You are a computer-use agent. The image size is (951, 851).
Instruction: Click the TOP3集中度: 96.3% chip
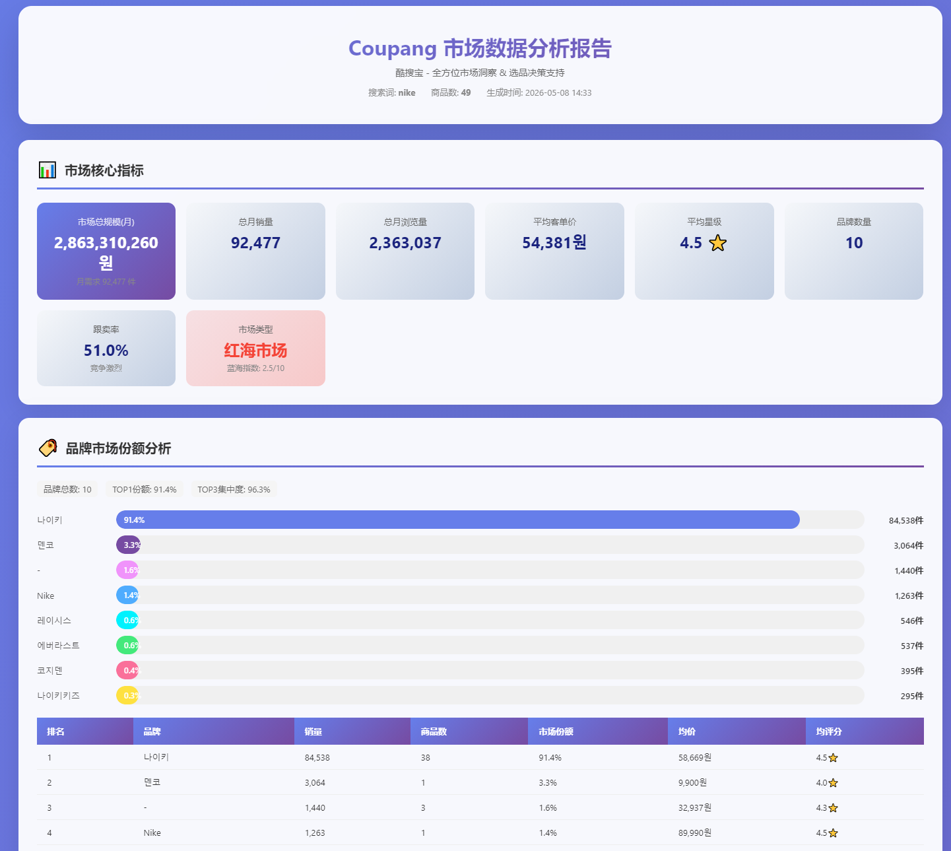coord(234,489)
